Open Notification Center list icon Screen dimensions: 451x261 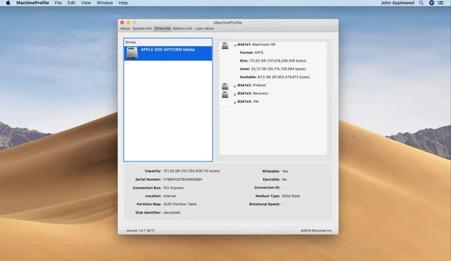click(x=441, y=3)
